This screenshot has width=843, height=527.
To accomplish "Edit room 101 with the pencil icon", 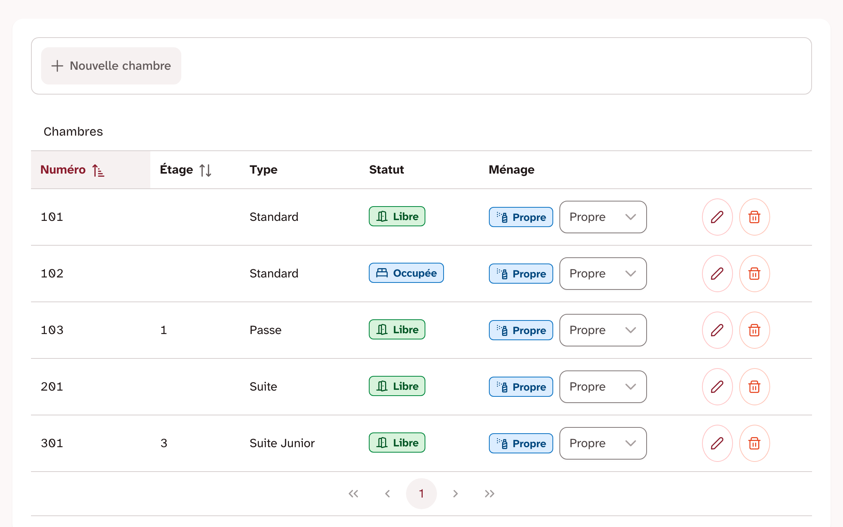I will [717, 217].
